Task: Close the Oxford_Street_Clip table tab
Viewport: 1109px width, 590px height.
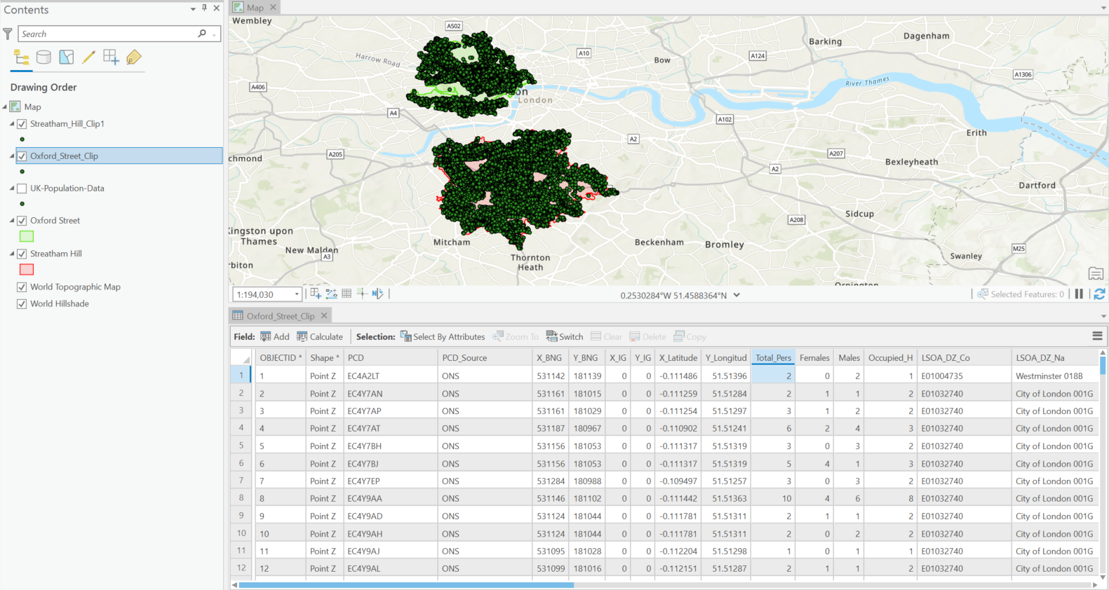Action: tap(324, 316)
